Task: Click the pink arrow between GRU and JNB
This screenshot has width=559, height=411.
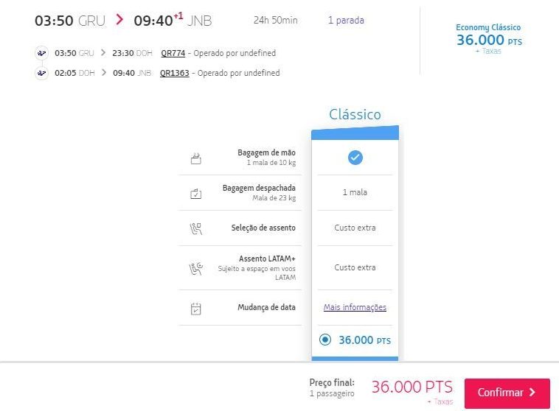Action: point(119,19)
